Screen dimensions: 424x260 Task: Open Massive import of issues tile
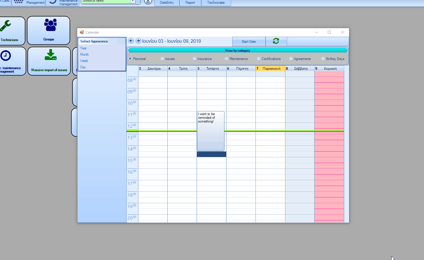[49, 61]
